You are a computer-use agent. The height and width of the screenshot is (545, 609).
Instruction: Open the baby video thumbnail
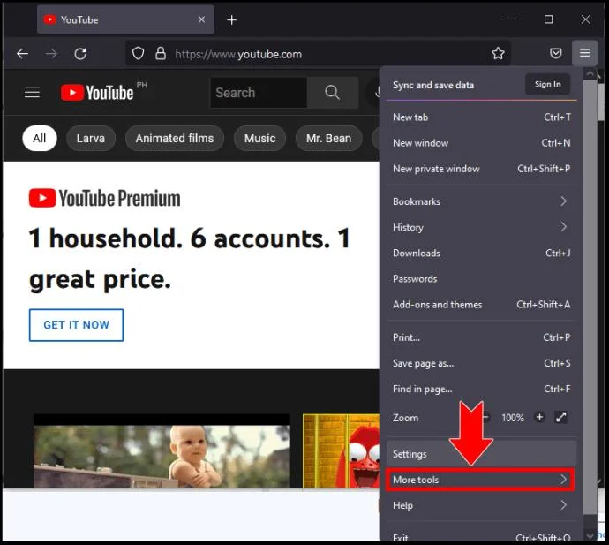pyautogui.click(x=162, y=450)
